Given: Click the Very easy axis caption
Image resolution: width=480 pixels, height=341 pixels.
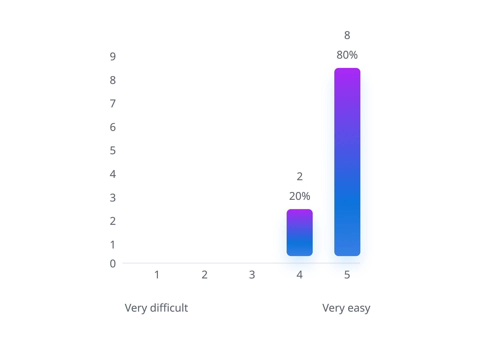Looking at the screenshot, I should 346,308.
